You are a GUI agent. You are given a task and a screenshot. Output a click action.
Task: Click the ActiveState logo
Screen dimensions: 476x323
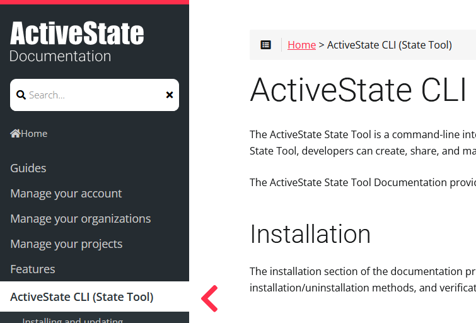77,33
